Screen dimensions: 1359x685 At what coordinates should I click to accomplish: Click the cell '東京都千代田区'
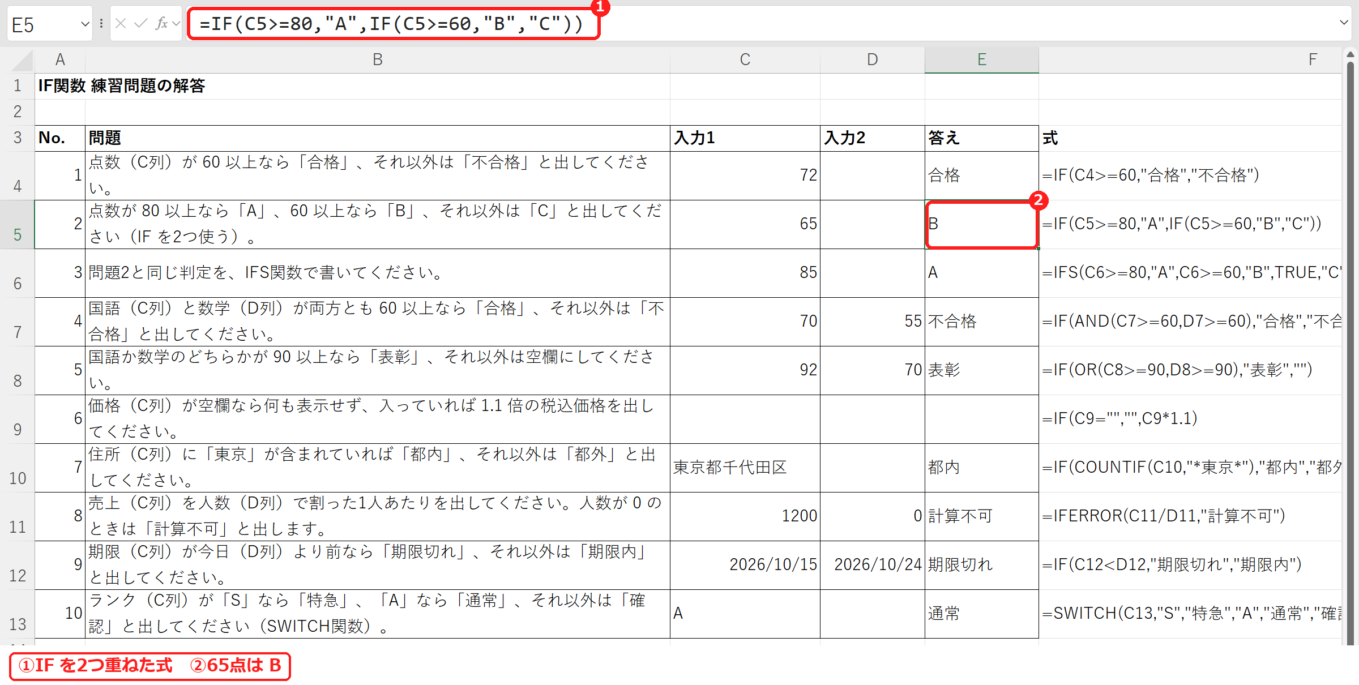pos(745,468)
